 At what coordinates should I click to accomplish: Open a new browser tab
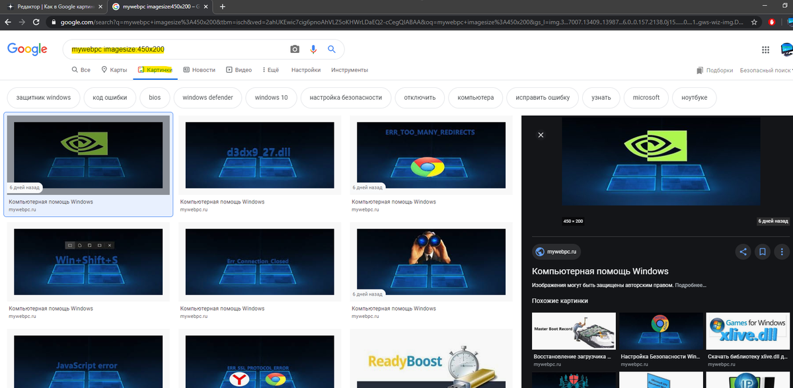tap(223, 7)
